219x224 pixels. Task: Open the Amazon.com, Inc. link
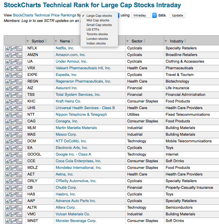(x=71, y=55)
